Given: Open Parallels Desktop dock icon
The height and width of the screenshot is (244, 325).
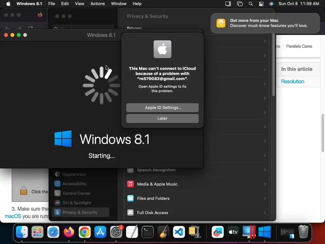Looking at the screenshot, I should pos(249,232).
